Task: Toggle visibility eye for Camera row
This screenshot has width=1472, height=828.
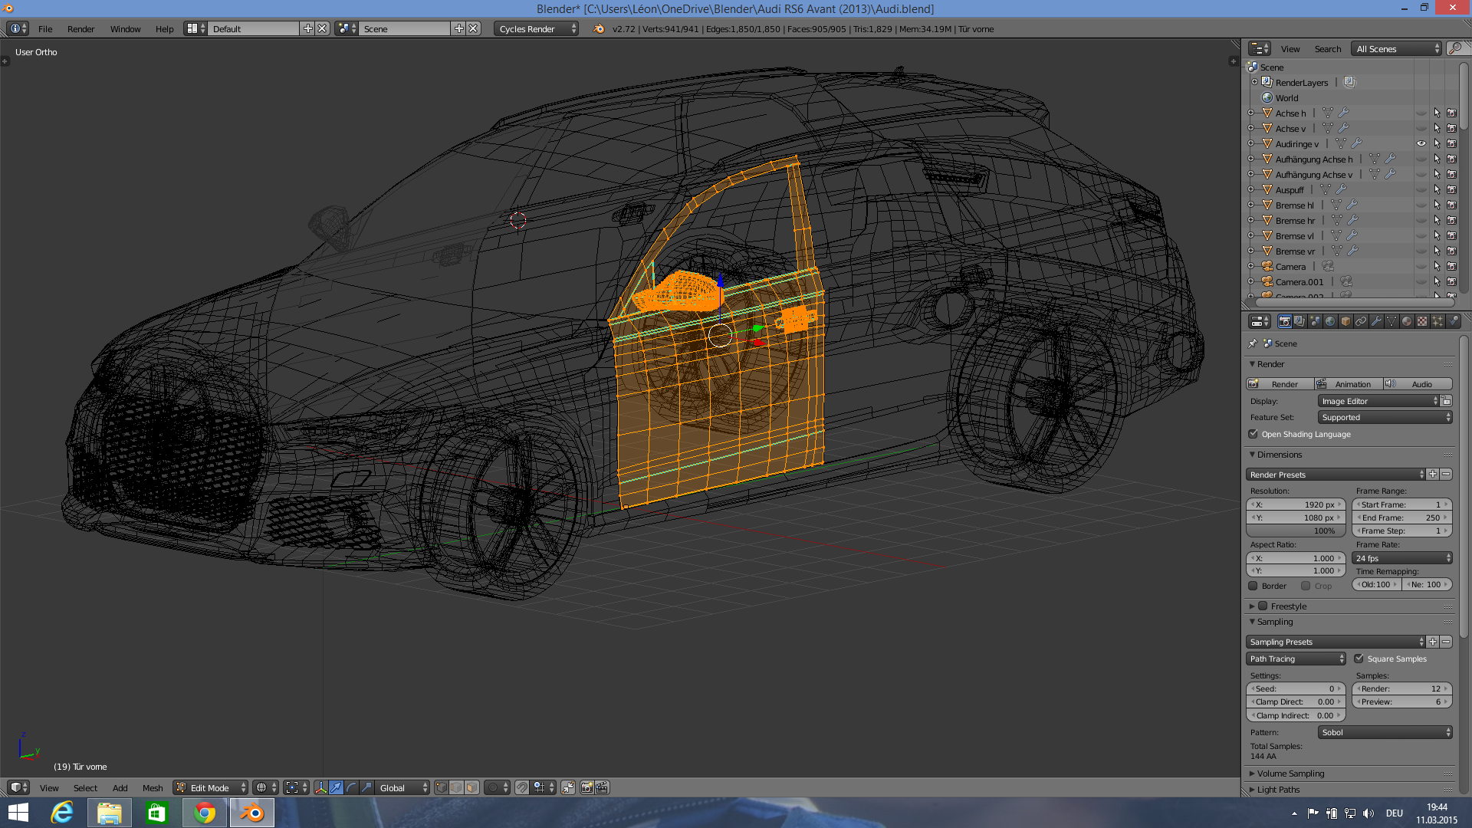Action: (x=1421, y=266)
